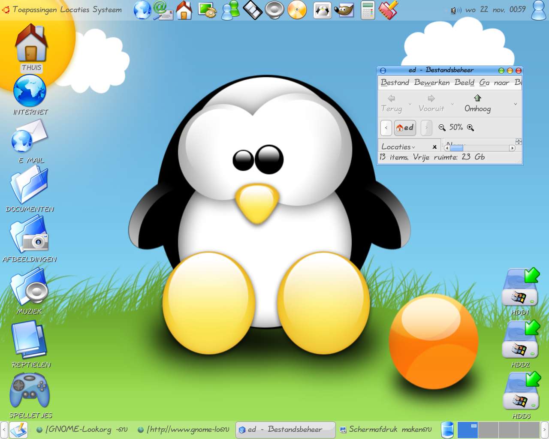Open the image settings launcher with gear
The width and height of the screenshot is (549, 439).
point(208,10)
